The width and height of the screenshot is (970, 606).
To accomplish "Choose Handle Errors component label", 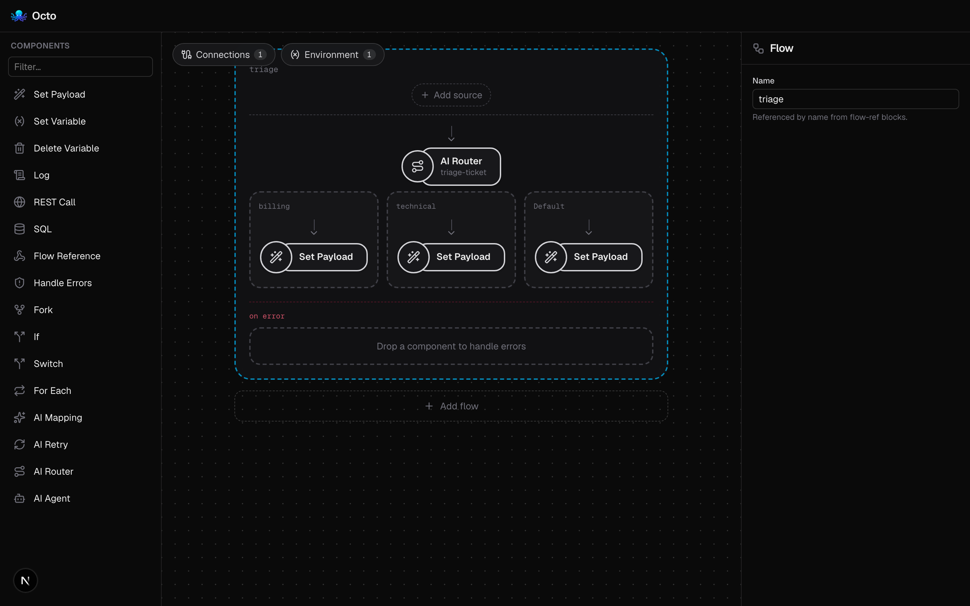I will pos(63,282).
